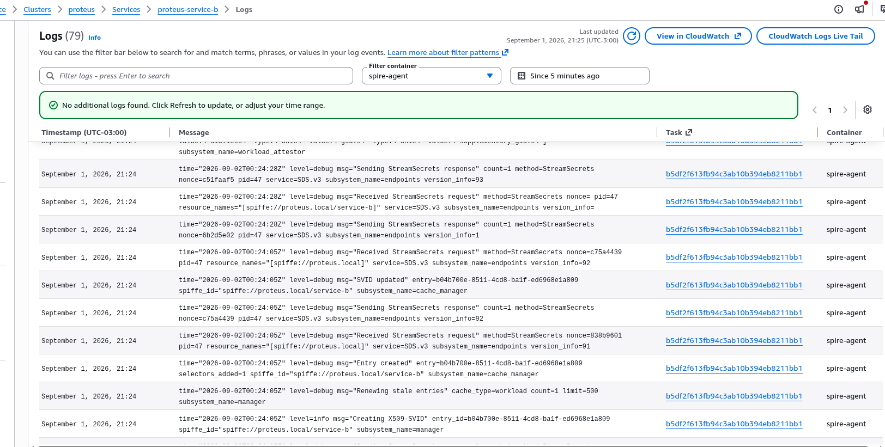Open Learn more about filter patterns link
Viewport: 885px width, 447px height.
tap(447, 53)
